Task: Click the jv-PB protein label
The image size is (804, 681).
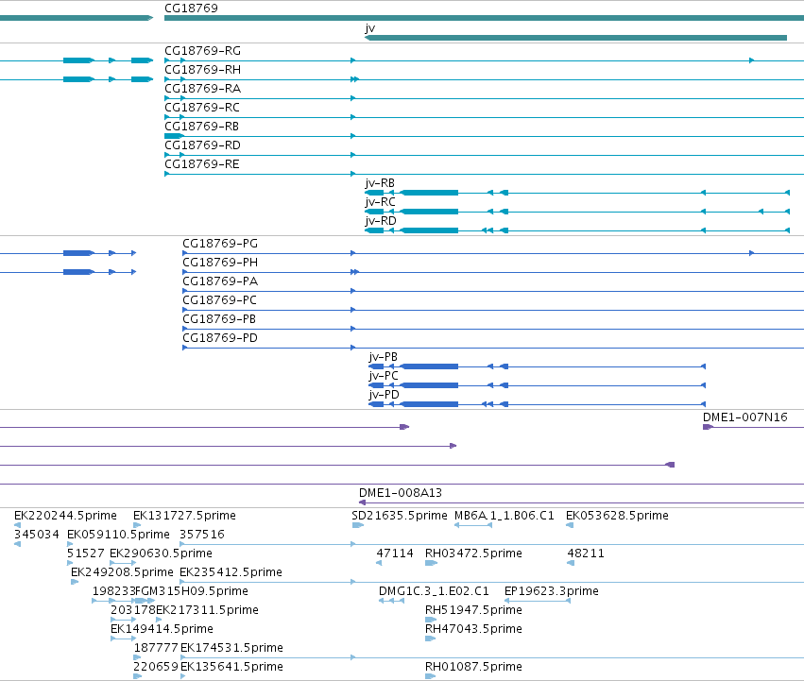Action: pyautogui.click(x=383, y=357)
